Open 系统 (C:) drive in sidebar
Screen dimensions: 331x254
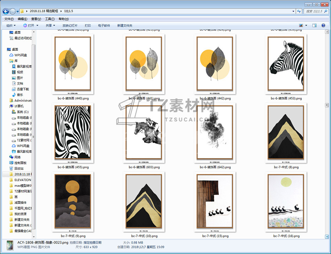tap(22, 112)
